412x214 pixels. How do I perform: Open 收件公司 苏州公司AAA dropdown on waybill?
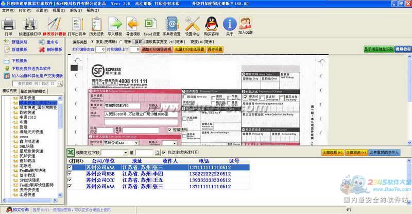pyautogui.click(x=136, y=143)
